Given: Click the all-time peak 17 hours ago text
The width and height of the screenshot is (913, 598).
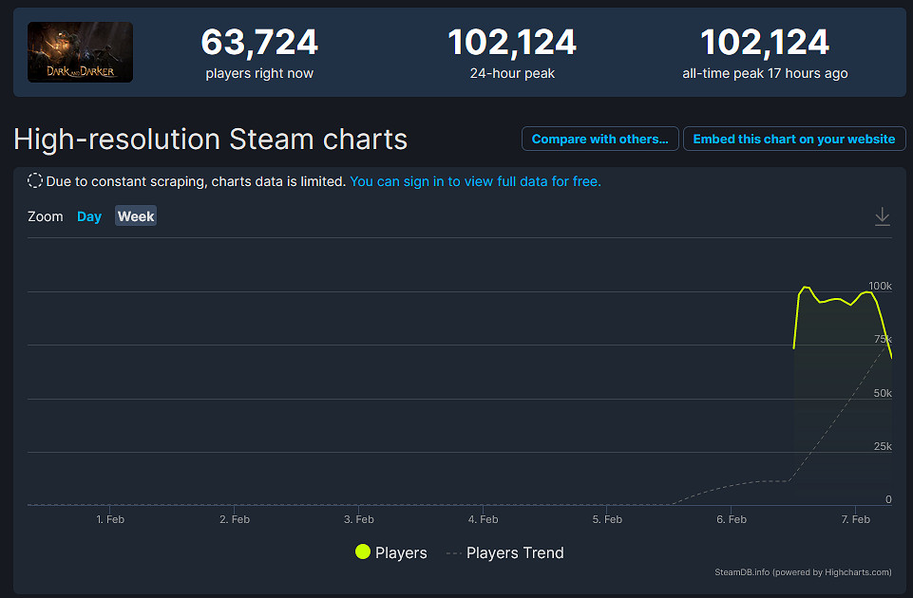Looking at the screenshot, I should tap(765, 73).
